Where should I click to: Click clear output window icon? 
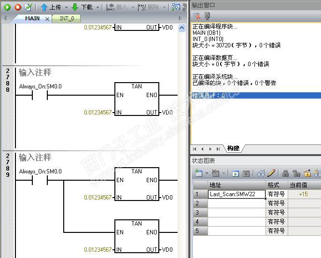click(197, 16)
